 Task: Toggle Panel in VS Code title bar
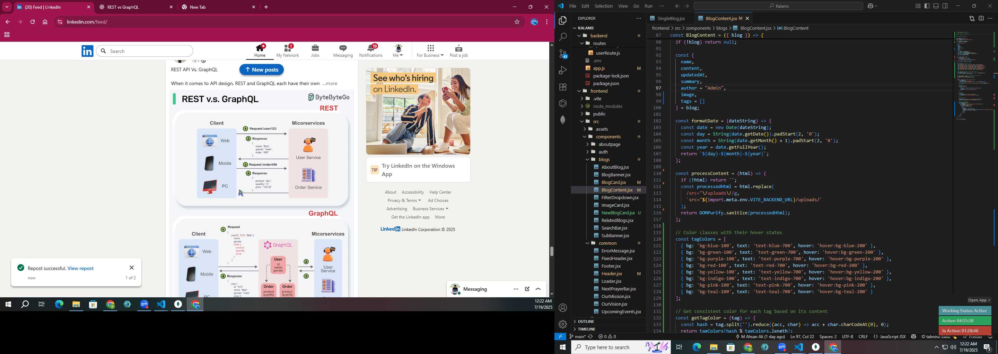936,6
